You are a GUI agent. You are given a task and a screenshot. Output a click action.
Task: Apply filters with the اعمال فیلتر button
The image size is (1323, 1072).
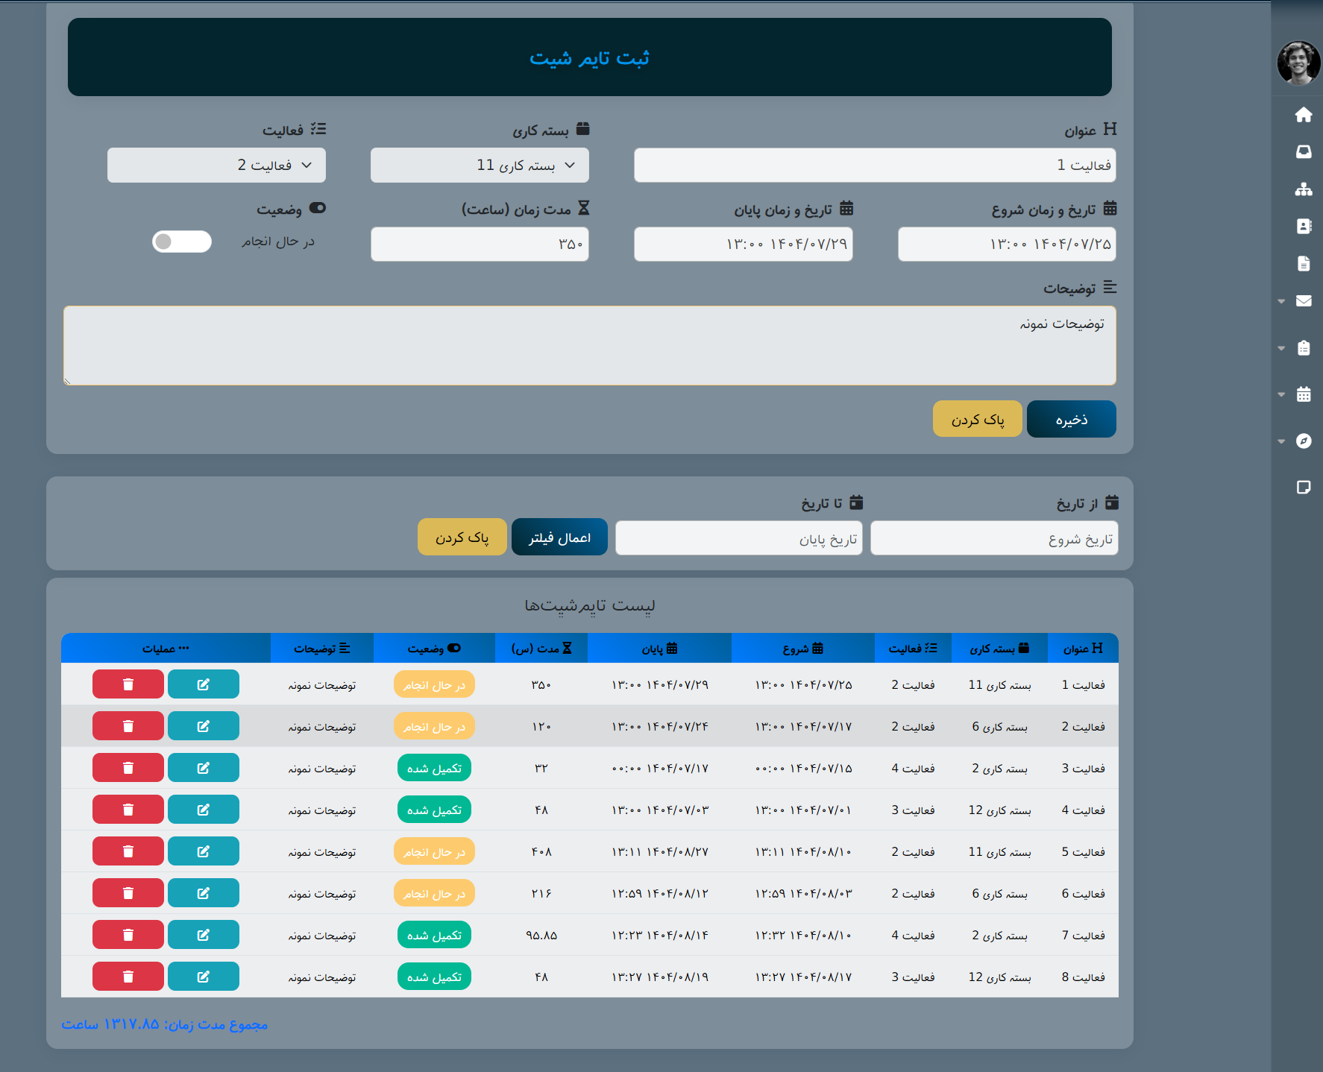tap(559, 537)
